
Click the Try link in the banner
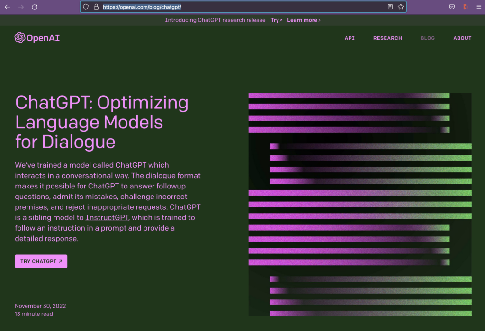(277, 20)
